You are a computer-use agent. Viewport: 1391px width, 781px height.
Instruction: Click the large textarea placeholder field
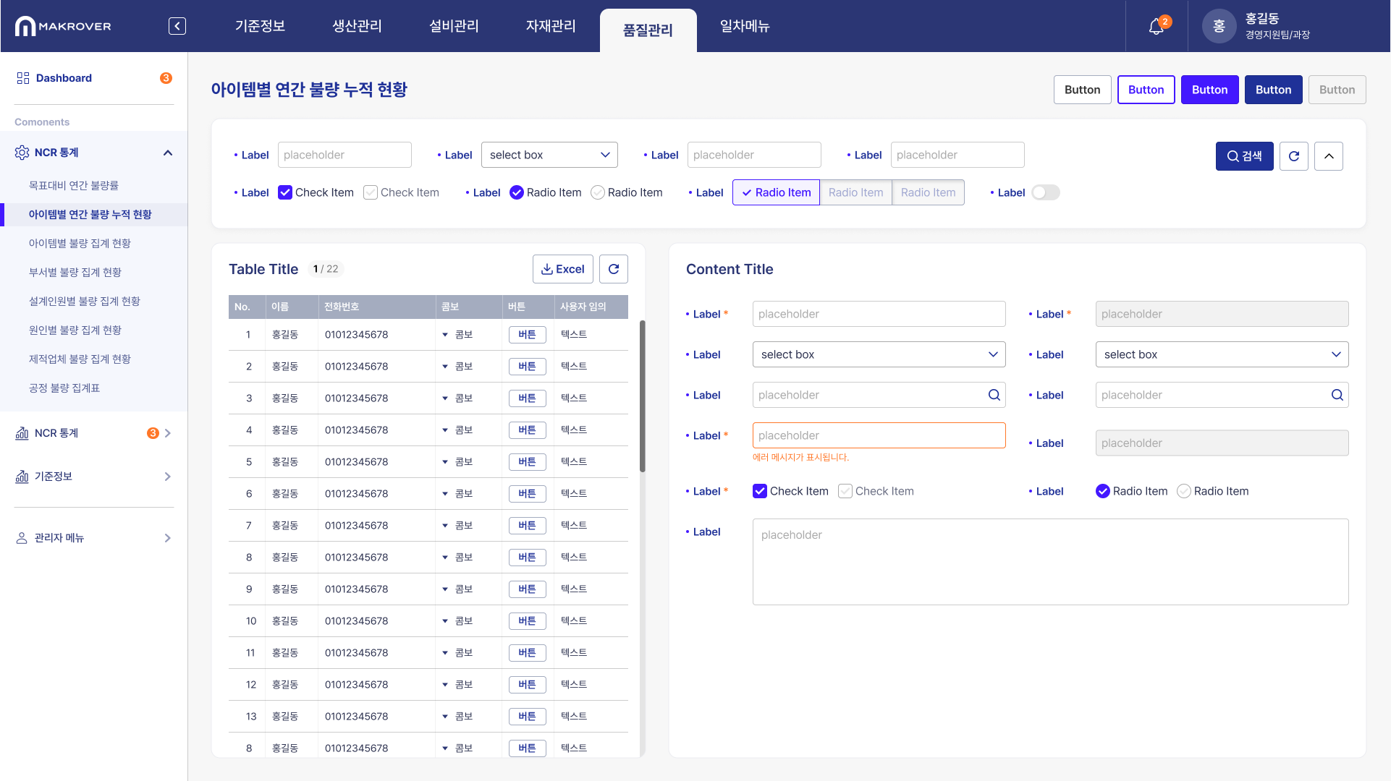tap(1050, 561)
